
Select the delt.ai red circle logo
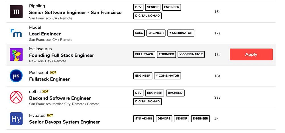click(x=16, y=98)
